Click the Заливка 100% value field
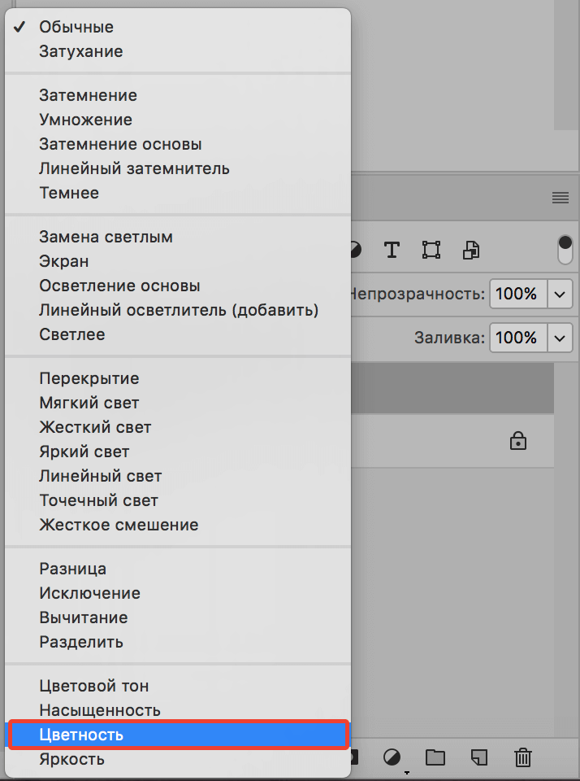The height and width of the screenshot is (781, 580). [516, 337]
